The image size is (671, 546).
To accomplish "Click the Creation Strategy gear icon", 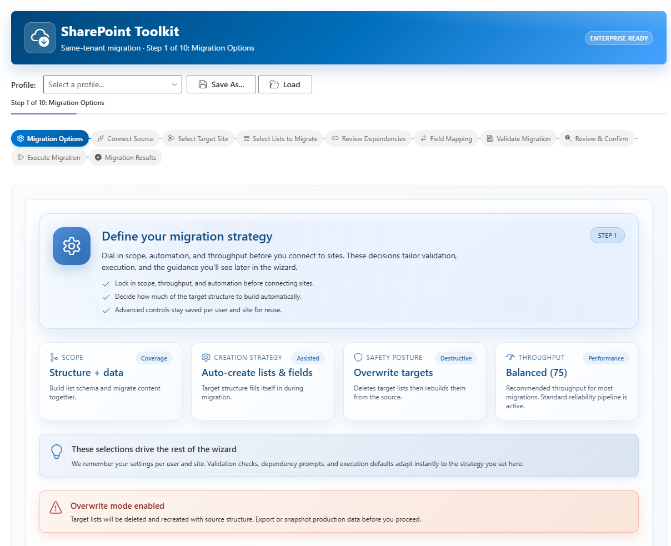I will click(206, 357).
